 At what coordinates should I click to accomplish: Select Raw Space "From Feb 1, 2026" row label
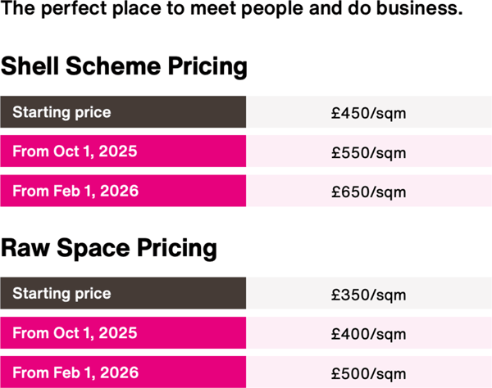coord(75,373)
